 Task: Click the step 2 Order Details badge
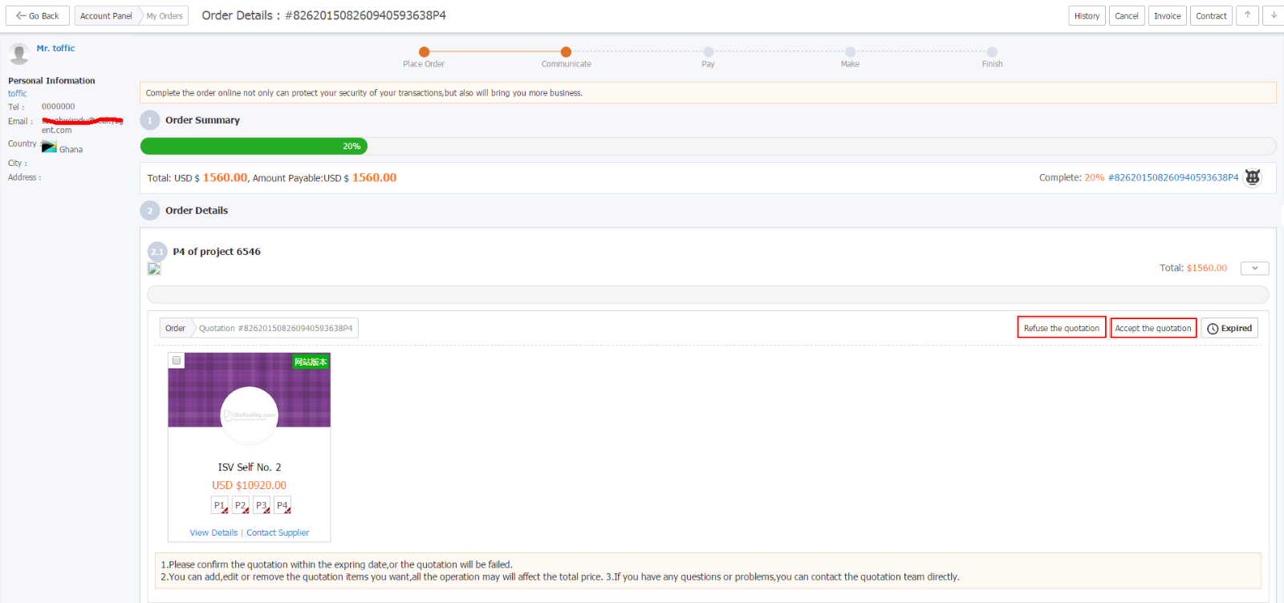(150, 211)
